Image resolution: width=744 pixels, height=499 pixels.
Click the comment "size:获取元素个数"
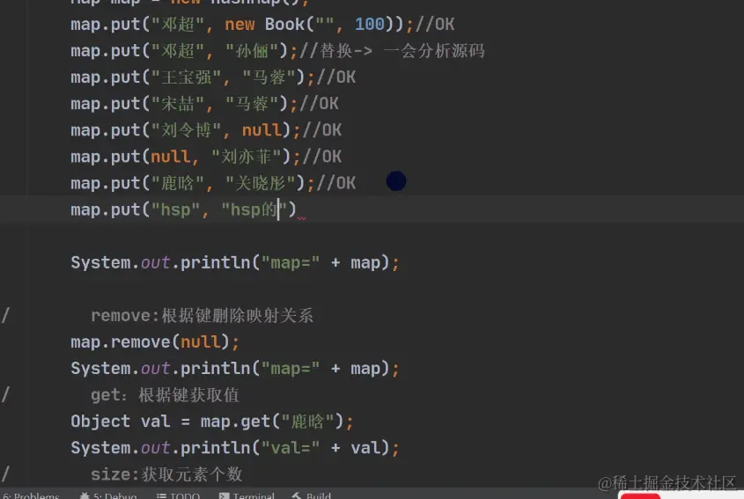[x=166, y=474]
